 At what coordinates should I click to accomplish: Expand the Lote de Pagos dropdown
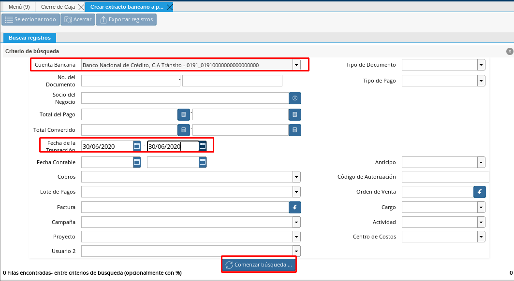point(296,192)
